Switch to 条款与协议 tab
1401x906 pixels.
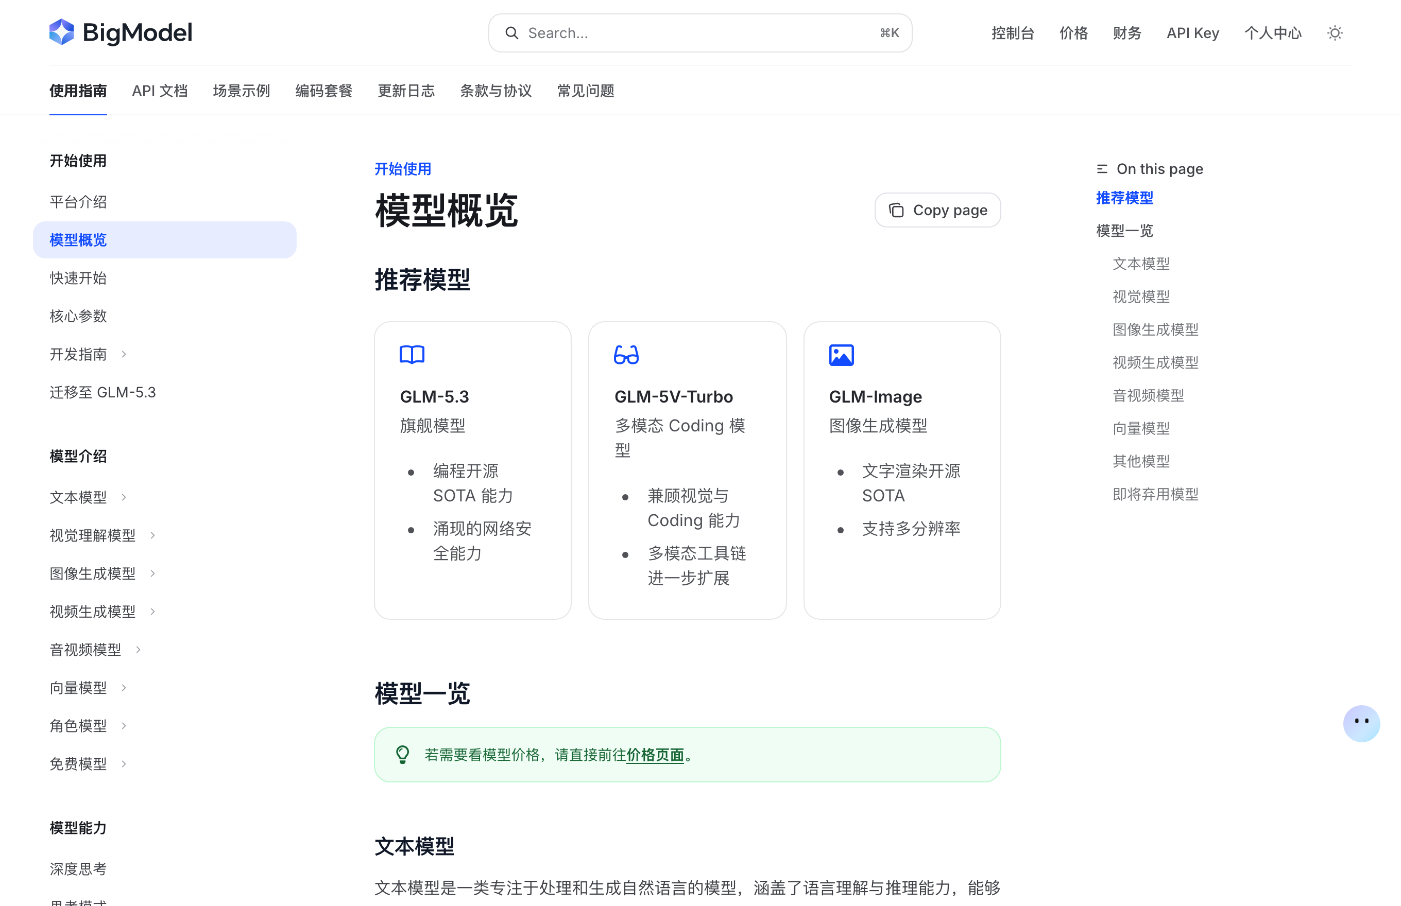click(496, 91)
